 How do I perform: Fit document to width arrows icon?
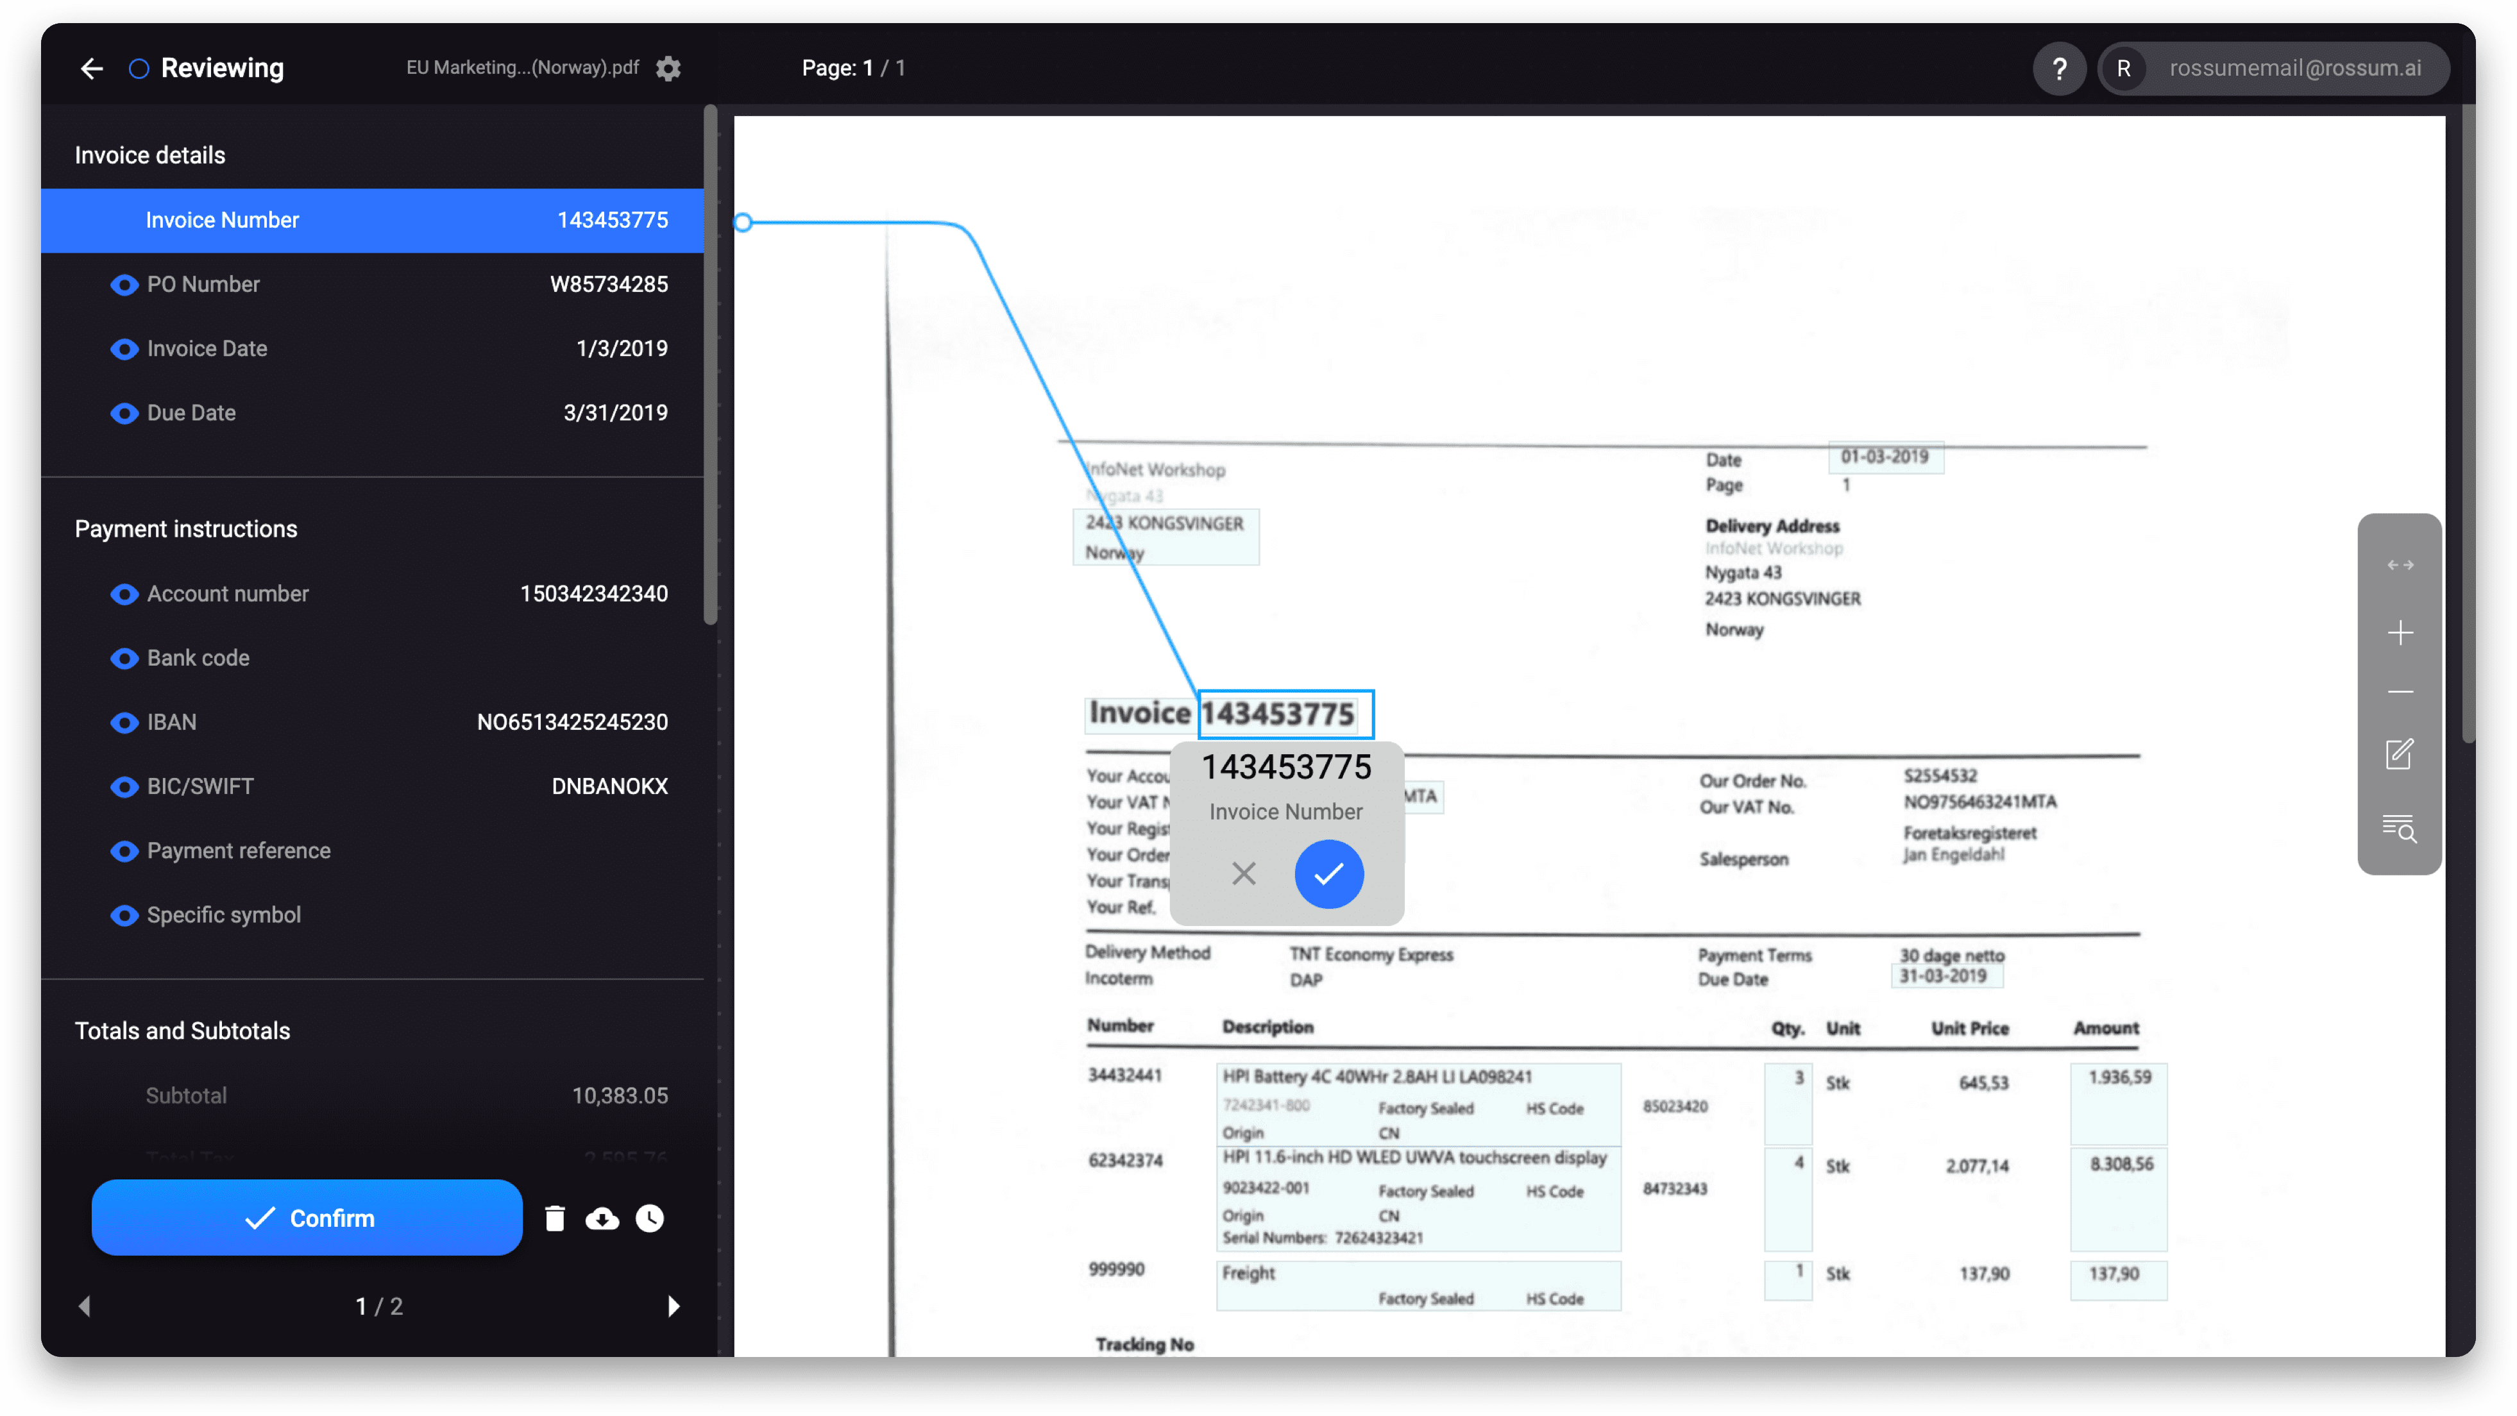click(2400, 565)
